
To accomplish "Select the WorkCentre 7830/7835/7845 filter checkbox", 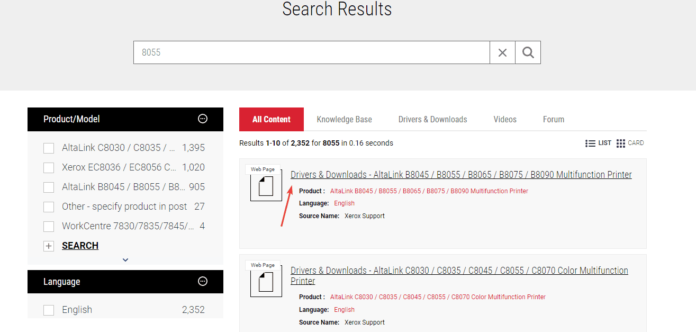I will point(49,227).
